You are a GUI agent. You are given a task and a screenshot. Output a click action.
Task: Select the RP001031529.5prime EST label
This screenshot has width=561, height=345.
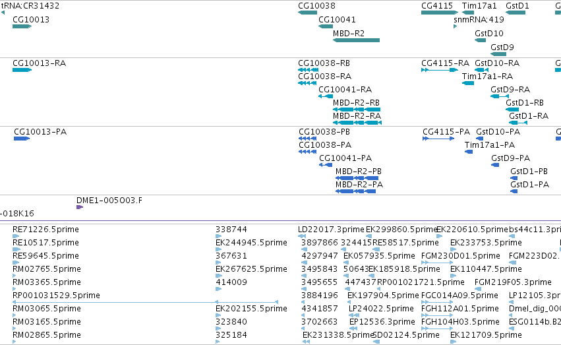(56, 296)
